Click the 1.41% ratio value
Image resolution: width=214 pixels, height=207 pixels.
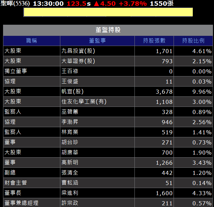(x=202, y=132)
